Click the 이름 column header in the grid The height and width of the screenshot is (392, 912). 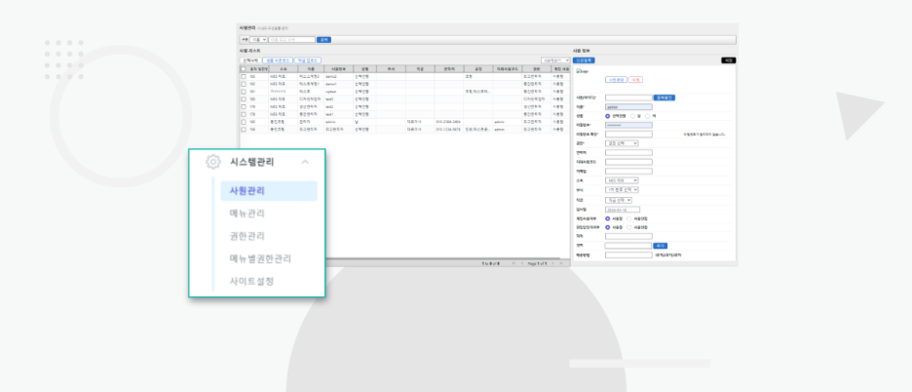[311, 68]
